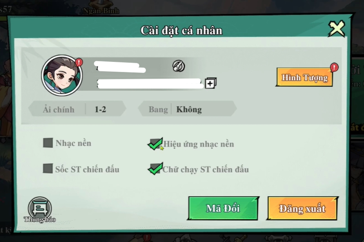Click the red alert badge on avatar

(x=79, y=62)
